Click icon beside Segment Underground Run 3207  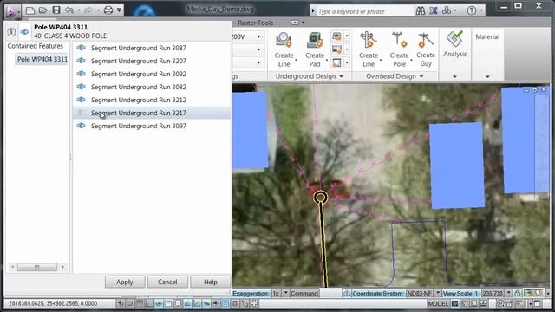[x=81, y=61]
